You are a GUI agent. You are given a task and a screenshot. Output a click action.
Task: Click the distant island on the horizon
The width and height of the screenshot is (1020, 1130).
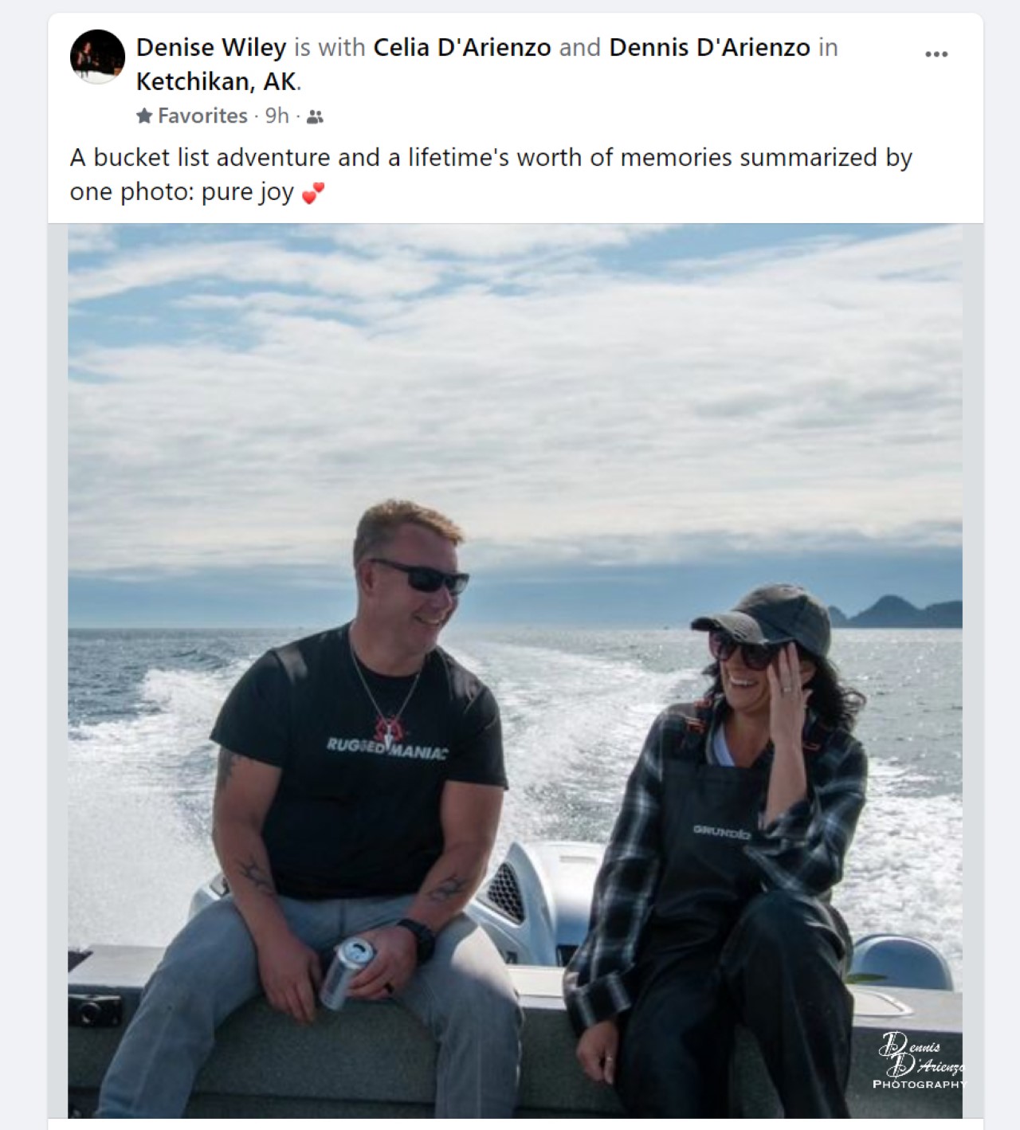[x=900, y=612]
